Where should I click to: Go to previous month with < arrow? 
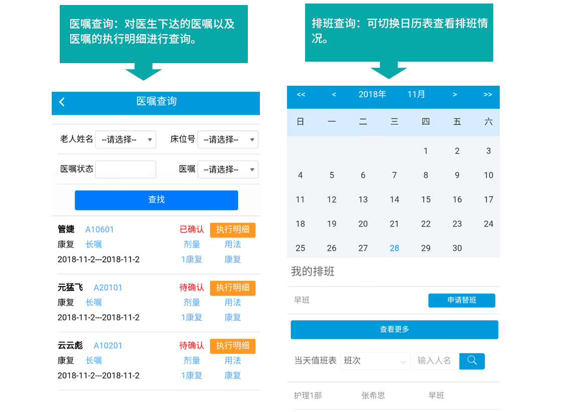pos(334,95)
